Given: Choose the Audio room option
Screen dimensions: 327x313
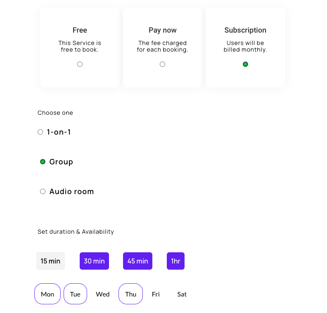Looking at the screenshot, I should coord(43,192).
